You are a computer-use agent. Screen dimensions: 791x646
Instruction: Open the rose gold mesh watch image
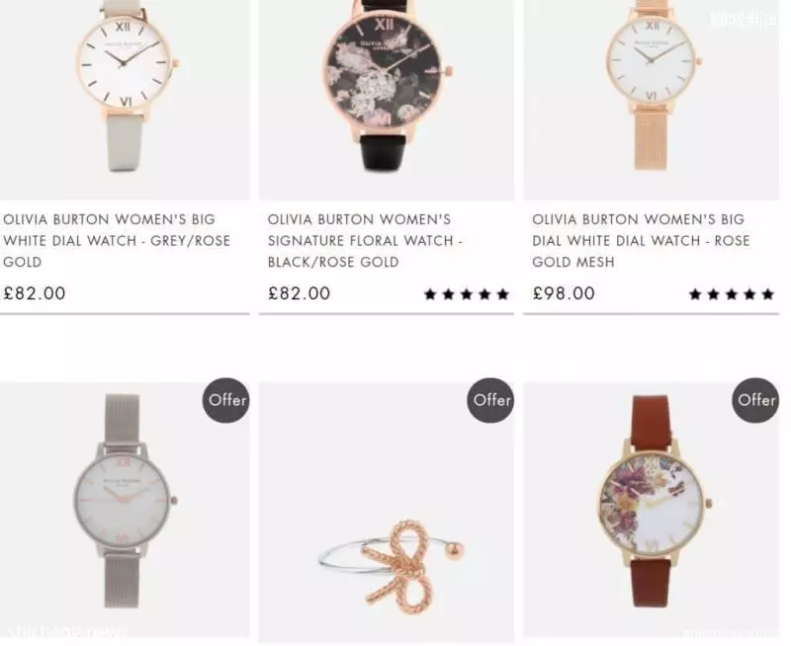[652, 100]
